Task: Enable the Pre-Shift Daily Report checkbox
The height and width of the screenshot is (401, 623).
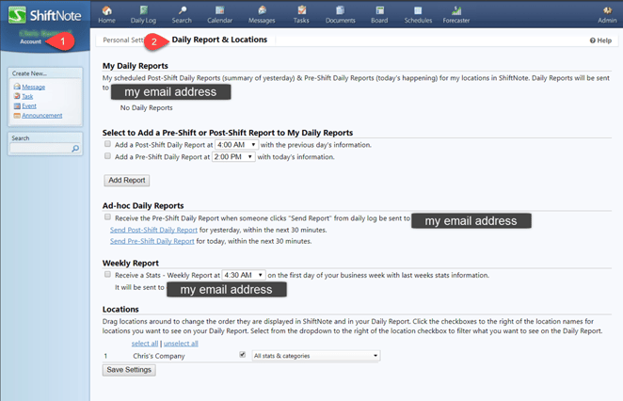Action: coord(108,157)
